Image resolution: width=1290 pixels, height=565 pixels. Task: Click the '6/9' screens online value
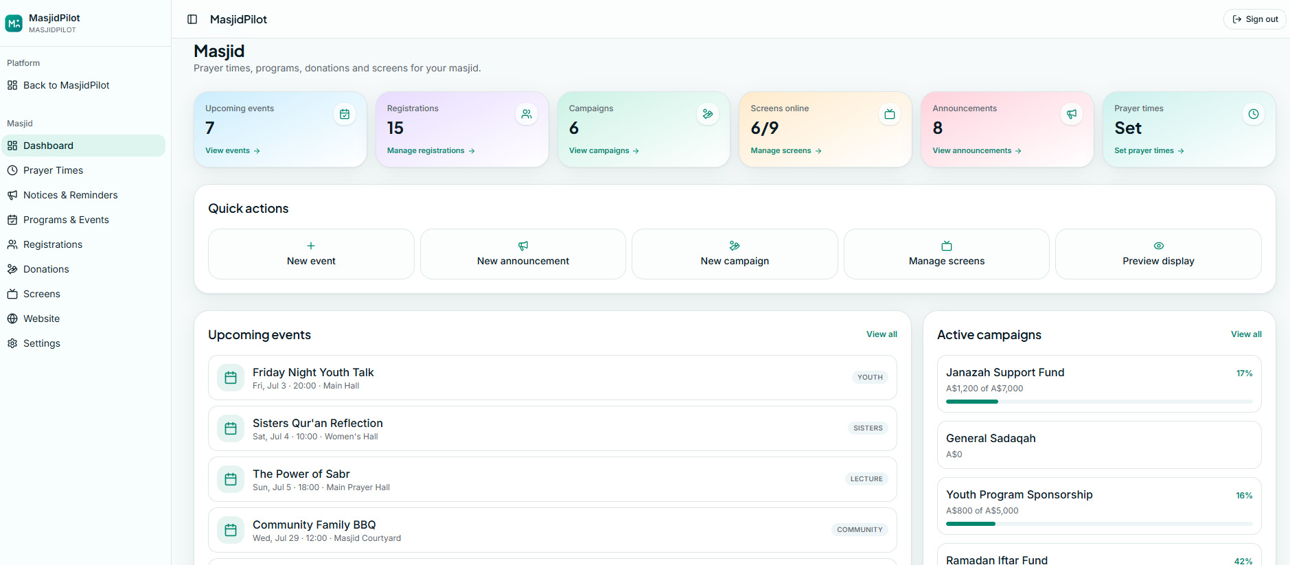765,128
